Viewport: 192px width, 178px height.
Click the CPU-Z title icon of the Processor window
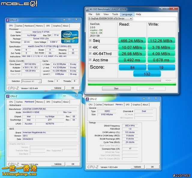[7, 20]
